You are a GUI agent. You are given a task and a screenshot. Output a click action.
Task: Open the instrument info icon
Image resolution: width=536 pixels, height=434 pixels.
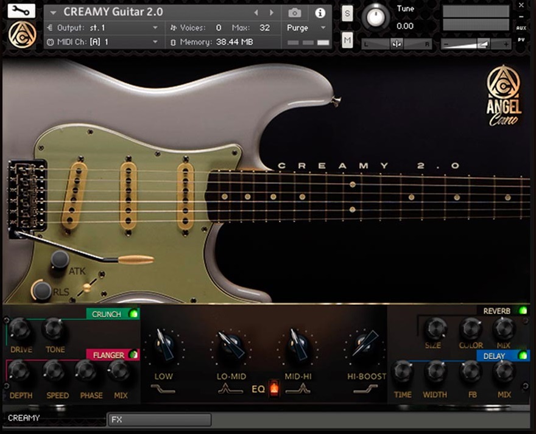[320, 13]
